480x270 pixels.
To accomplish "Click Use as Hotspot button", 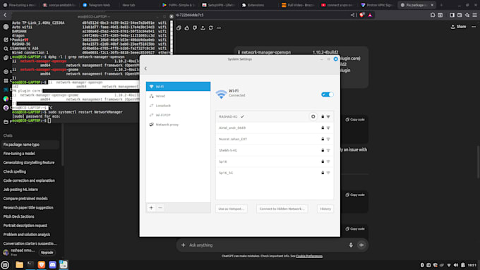I will (x=231, y=209).
